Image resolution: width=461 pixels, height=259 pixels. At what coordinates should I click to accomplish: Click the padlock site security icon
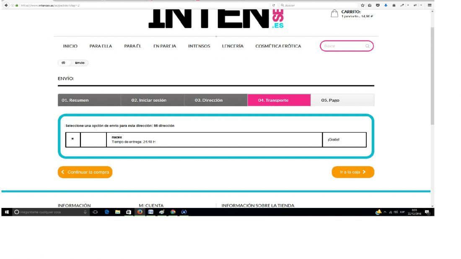tap(17, 5)
